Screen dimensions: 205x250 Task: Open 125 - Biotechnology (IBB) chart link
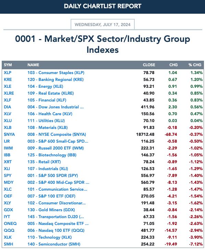(52, 155)
